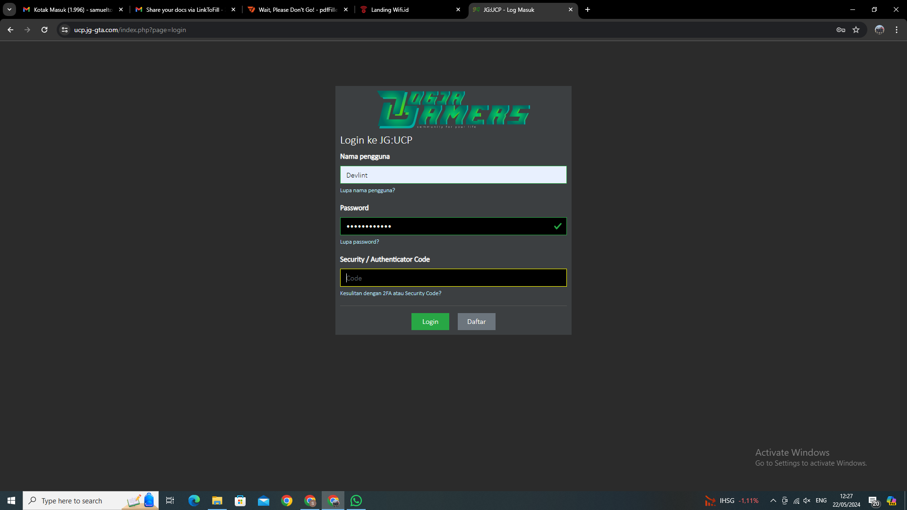Open the 'Lupa password?' link
Screen dimensions: 907x510
(359, 242)
